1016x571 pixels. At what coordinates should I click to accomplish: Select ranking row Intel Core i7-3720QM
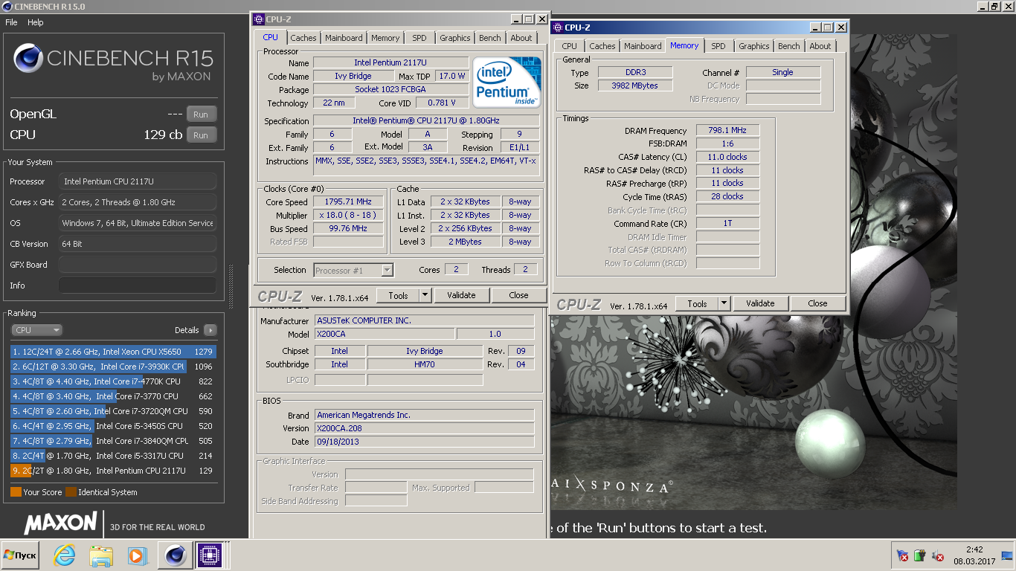click(113, 411)
